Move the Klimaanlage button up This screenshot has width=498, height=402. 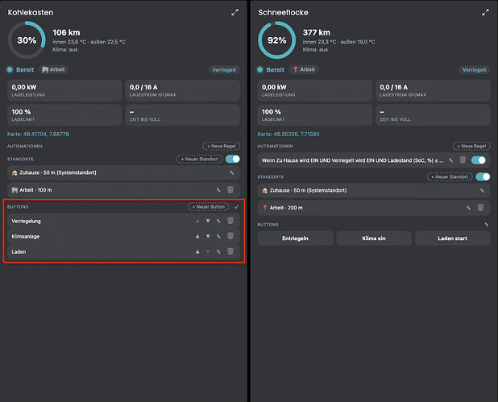tap(197, 236)
